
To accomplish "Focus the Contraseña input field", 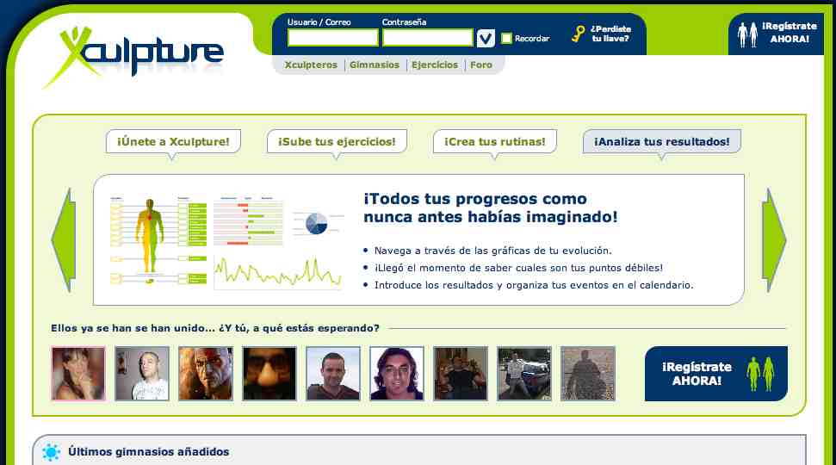I will (x=428, y=38).
